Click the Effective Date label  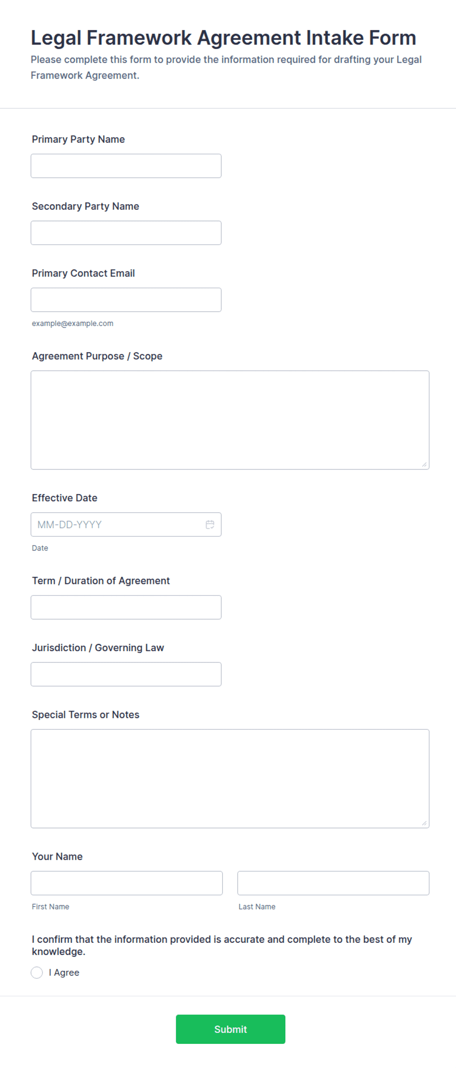(x=65, y=498)
